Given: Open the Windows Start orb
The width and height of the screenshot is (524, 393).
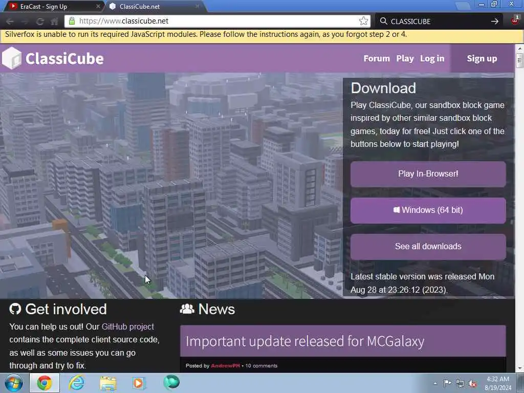Looking at the screenshot, I should 14,383.
